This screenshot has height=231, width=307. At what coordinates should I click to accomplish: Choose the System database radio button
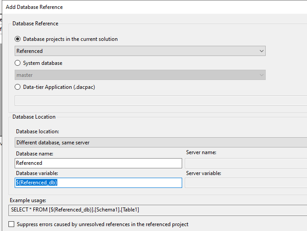[x=18, y=63]
